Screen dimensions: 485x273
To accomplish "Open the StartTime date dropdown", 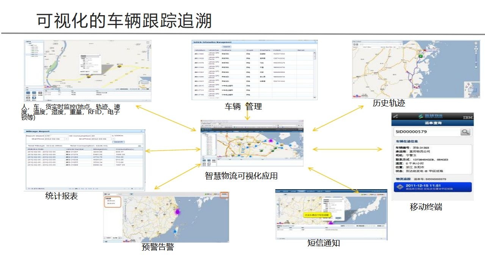I will coord(67,139).
